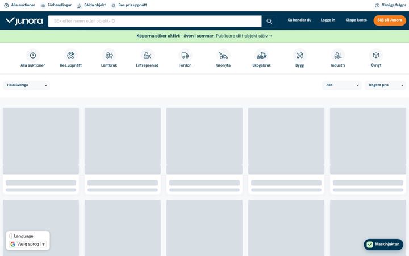Click the clock icon beside Alla auktioner in top bar
This screenshot has height=256, width=409.
[x=6, y=6]
